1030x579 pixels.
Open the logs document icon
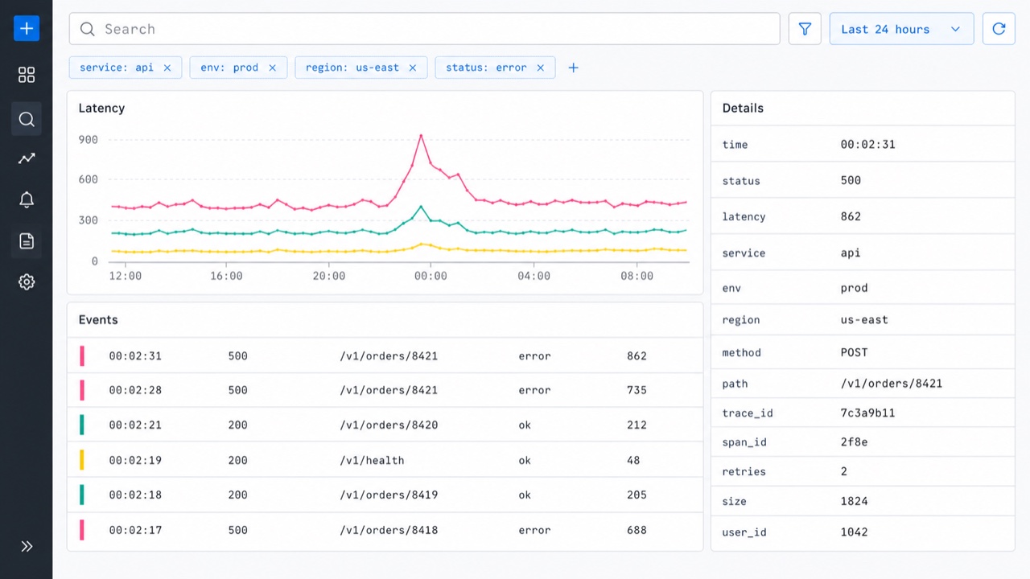click(x=27, y=240)
